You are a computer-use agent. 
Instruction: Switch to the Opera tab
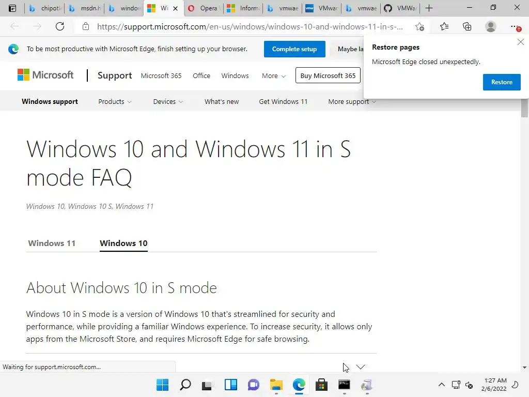tap(204, 8)
